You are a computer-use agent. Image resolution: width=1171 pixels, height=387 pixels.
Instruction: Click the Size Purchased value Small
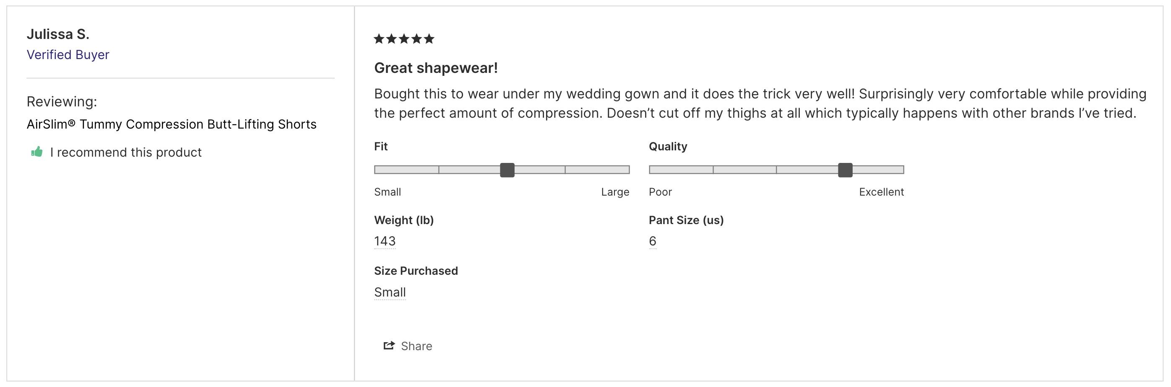[390, 292]
